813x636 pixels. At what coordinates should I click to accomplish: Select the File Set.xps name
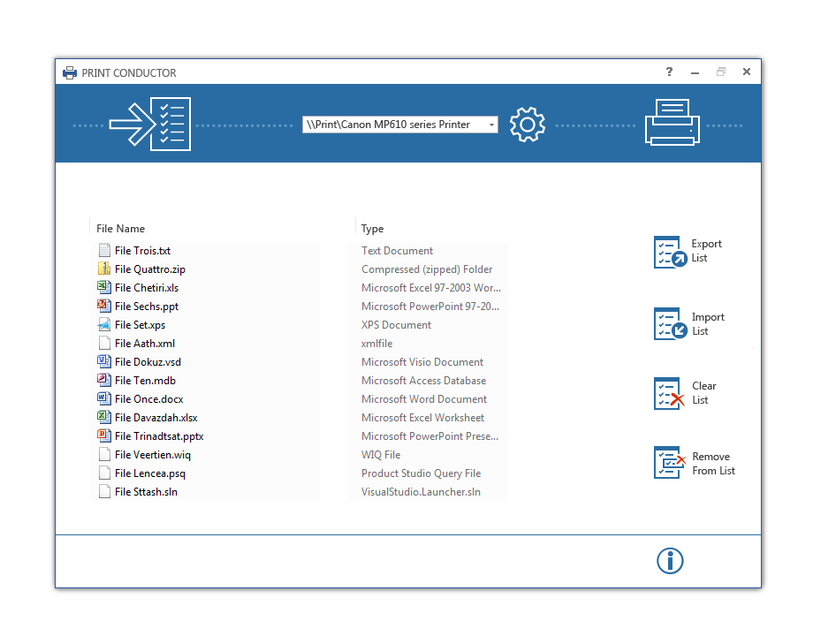pyautogui.click(x=140, y=325)
